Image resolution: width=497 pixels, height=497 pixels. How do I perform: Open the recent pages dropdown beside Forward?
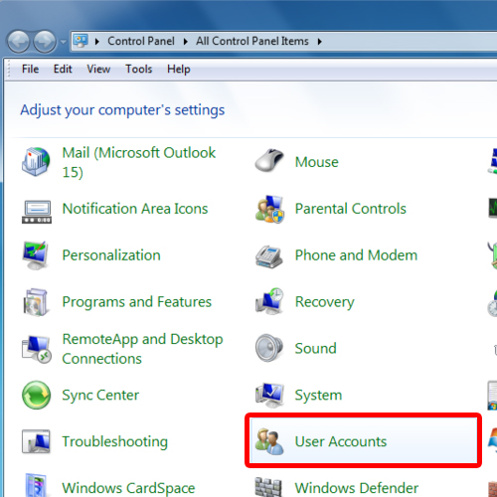64,42
